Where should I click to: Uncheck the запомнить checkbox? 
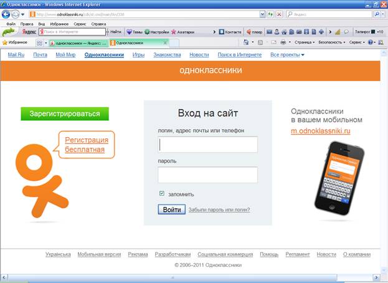pyautogui.click(x=162, y=193)
